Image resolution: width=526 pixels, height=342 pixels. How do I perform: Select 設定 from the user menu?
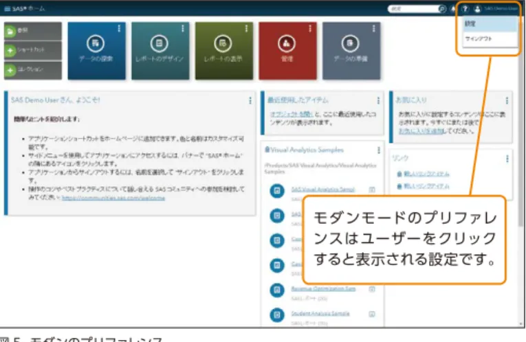pyautogui.click(x=490, y=24)
